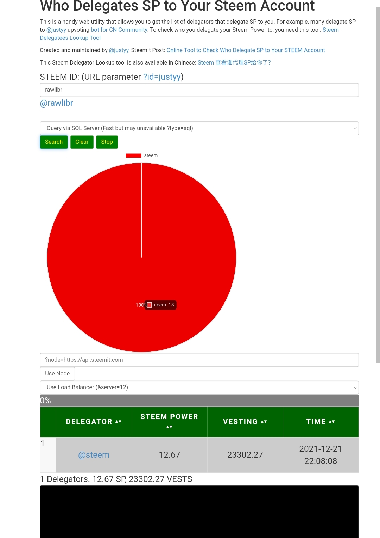Click the page's vertical scrollbar
The height and width of the screenshot is (538, 380).
pyautogui.click(x=378, y=185)
